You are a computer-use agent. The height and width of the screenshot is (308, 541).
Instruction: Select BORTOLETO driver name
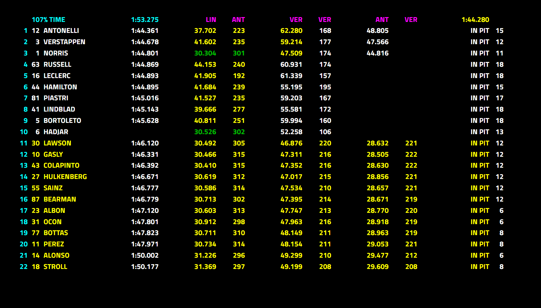pyautogui.click(x=62, y=121)
